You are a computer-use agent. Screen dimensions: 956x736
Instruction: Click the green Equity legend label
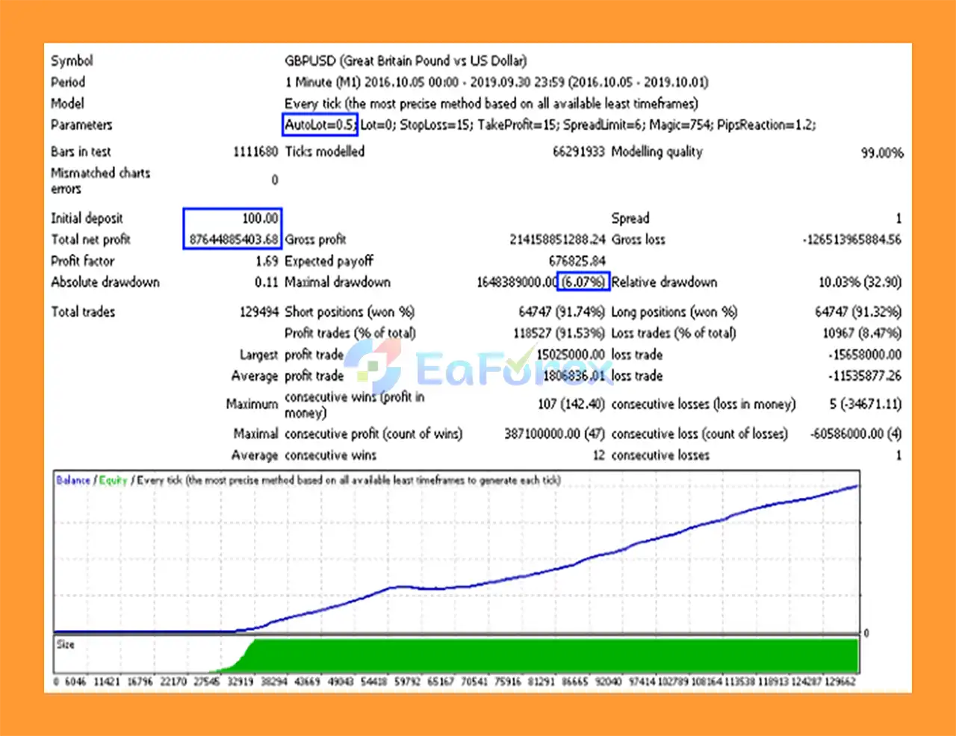[x=113, y=480]
